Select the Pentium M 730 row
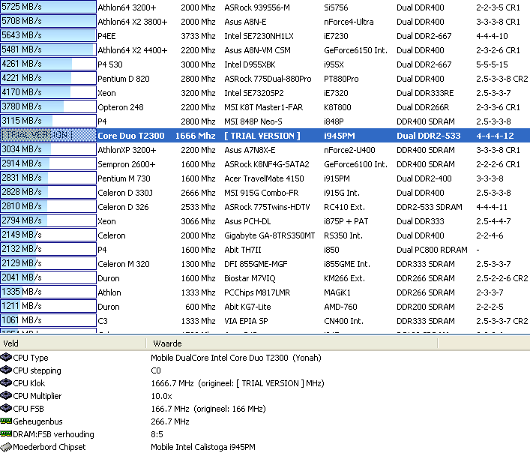This screenshot has height=453, width=530. coord(265,178)
